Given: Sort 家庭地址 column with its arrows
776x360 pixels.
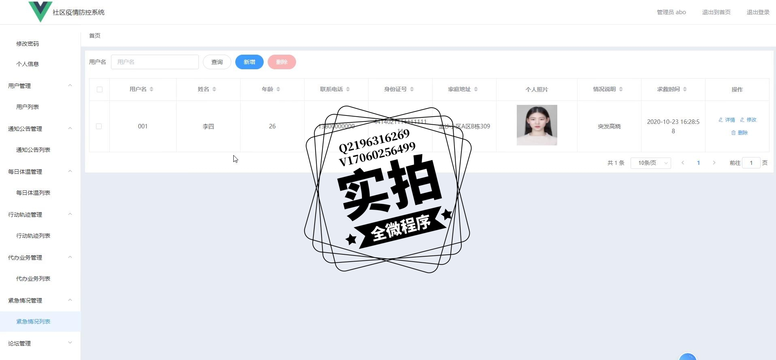Looking at the screenshot, I should point(476,89).
